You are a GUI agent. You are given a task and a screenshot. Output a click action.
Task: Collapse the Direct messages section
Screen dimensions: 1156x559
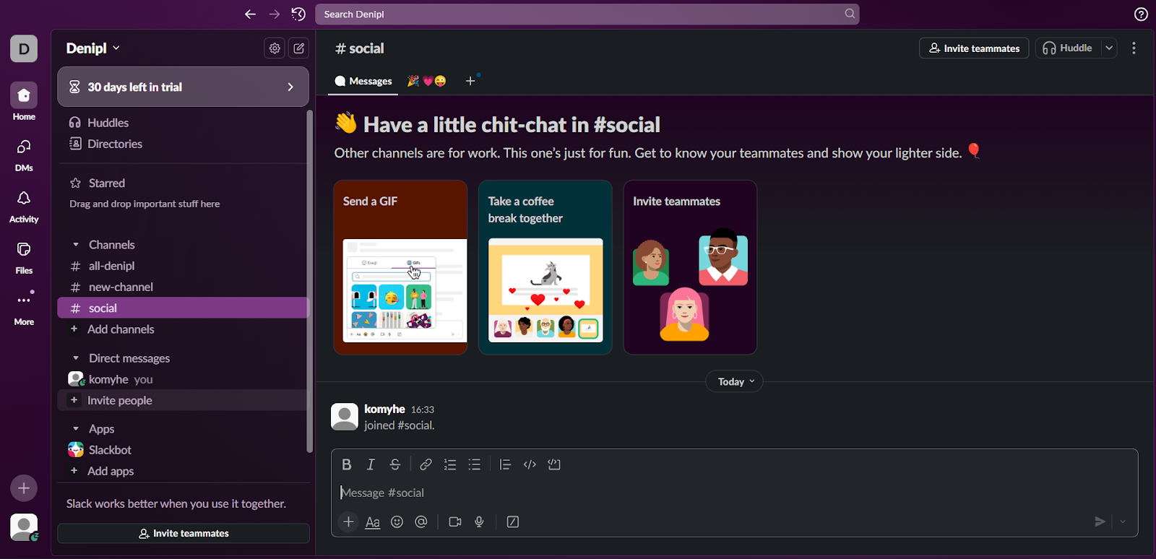coord(76,358)
